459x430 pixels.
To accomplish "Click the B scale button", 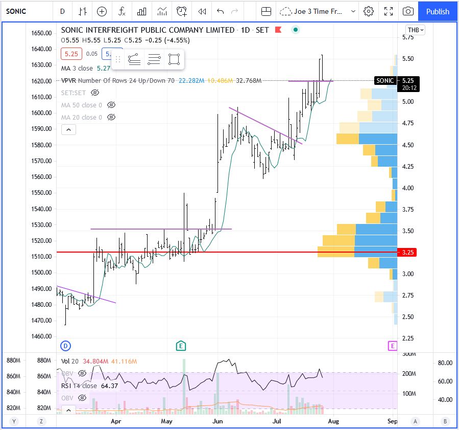I will click(445, 421).
